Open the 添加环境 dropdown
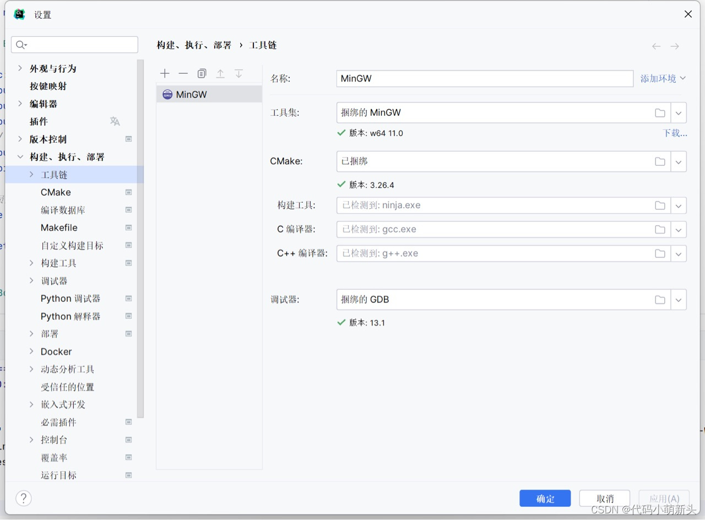 663,78
